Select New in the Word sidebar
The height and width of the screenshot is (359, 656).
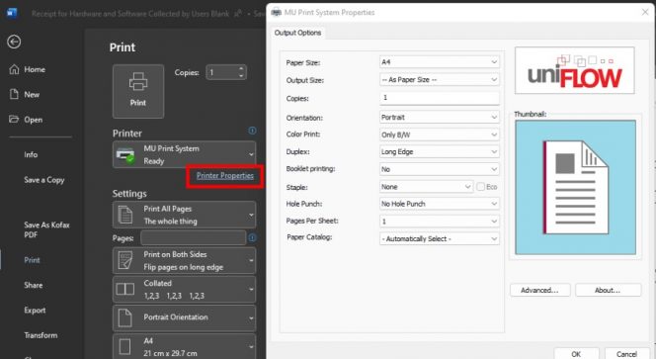point(25,95)
